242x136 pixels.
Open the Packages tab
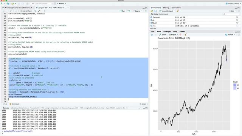pos(167,31)
